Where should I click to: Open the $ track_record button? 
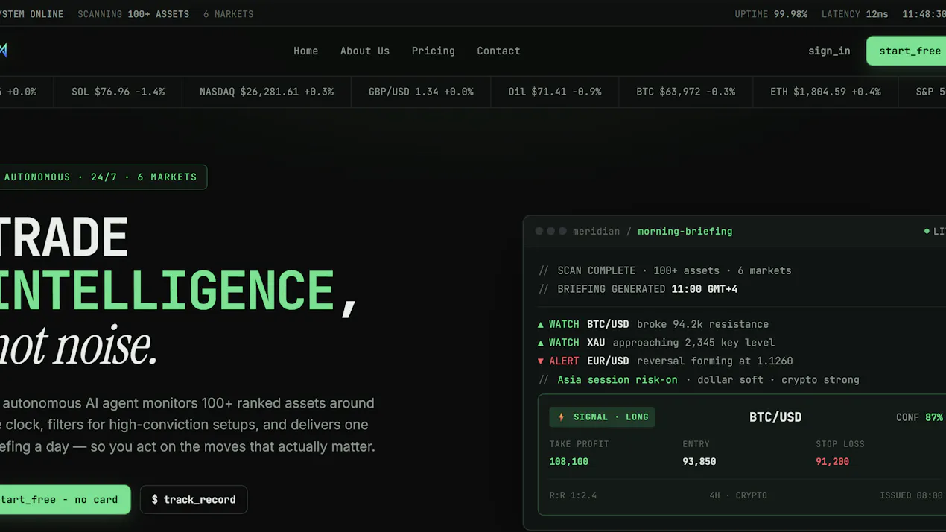pyautogui.click(x=194, y=499)
